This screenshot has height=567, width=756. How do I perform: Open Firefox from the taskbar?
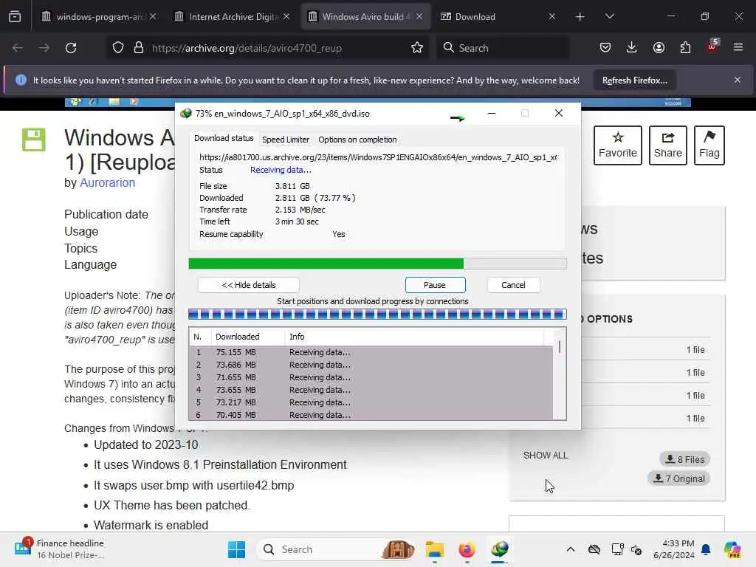coord(467,549)
